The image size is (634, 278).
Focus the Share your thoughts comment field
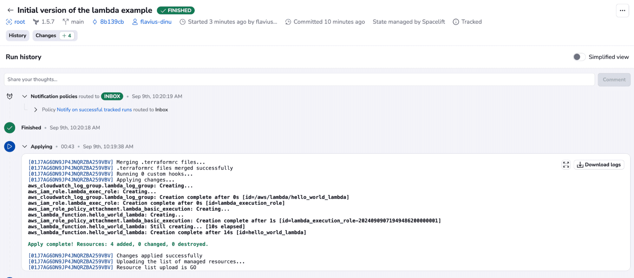pyautogui.click(x=299, y=79)
